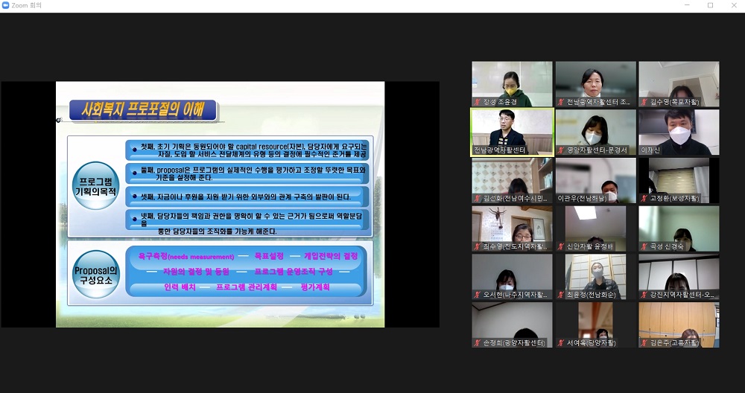Click the 프로그램 기획의목적 circle on slide
745x393 pixels.
pos(96,185)
